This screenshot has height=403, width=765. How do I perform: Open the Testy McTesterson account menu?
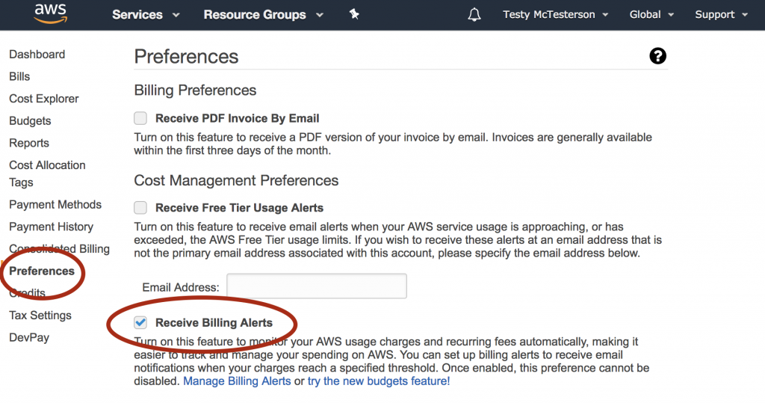click(556, 15)
